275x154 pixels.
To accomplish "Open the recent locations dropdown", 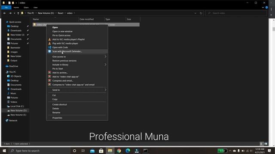I will (14, 13).
